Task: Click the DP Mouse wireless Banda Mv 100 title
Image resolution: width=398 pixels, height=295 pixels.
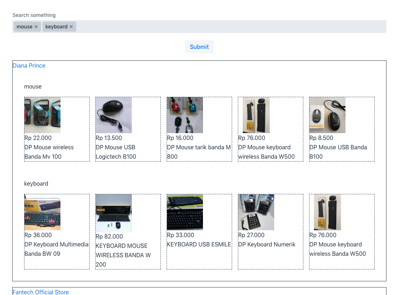Action: point(49,152)
